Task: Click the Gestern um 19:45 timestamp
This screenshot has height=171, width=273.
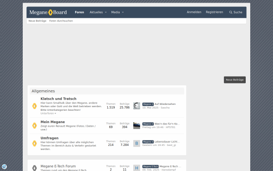Action: click(154, 145)
